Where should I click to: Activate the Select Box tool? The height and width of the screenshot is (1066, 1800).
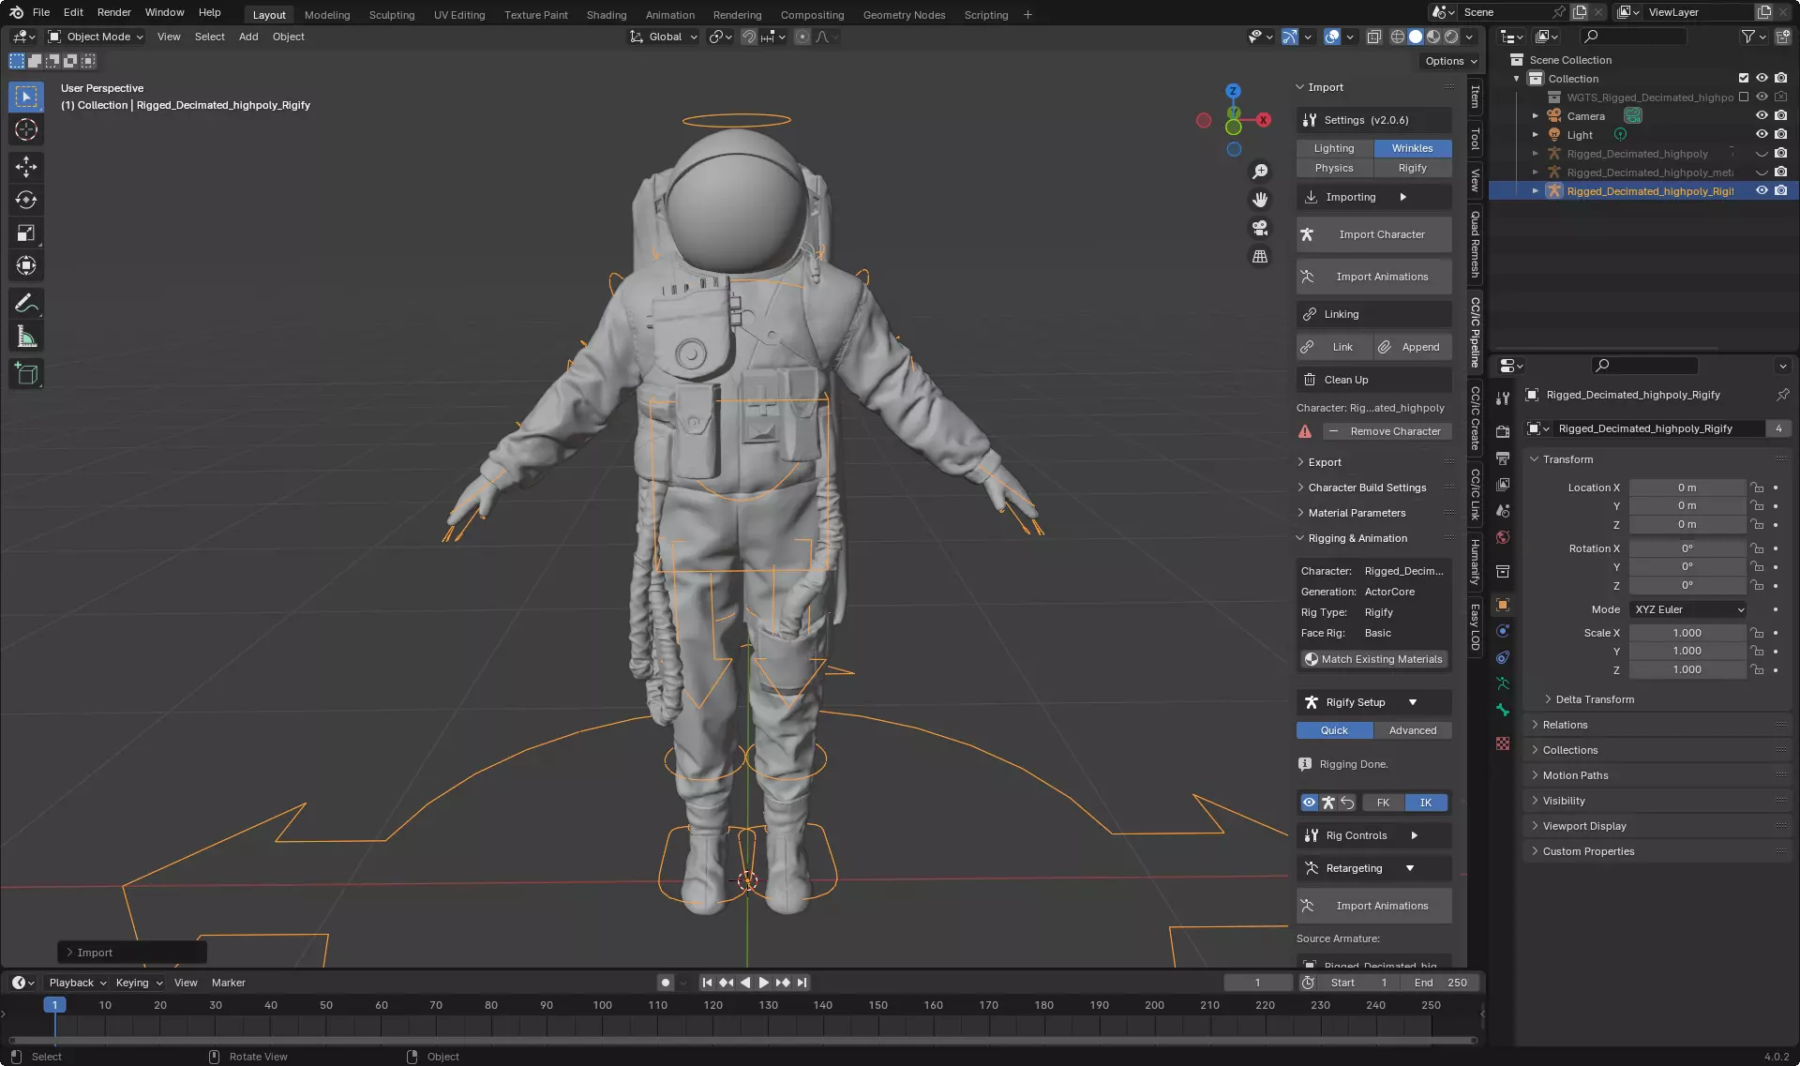26,97
